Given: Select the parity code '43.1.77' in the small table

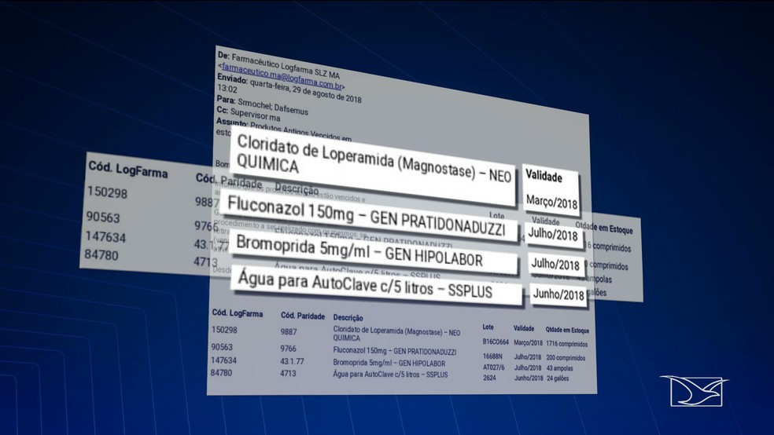Looking at the screenshot, I should point(293,361).
